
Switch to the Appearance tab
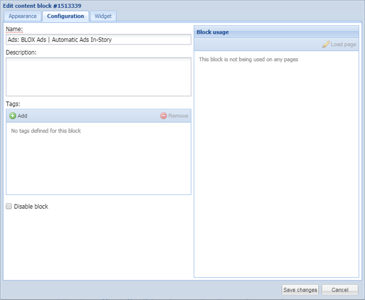(22, 16)
